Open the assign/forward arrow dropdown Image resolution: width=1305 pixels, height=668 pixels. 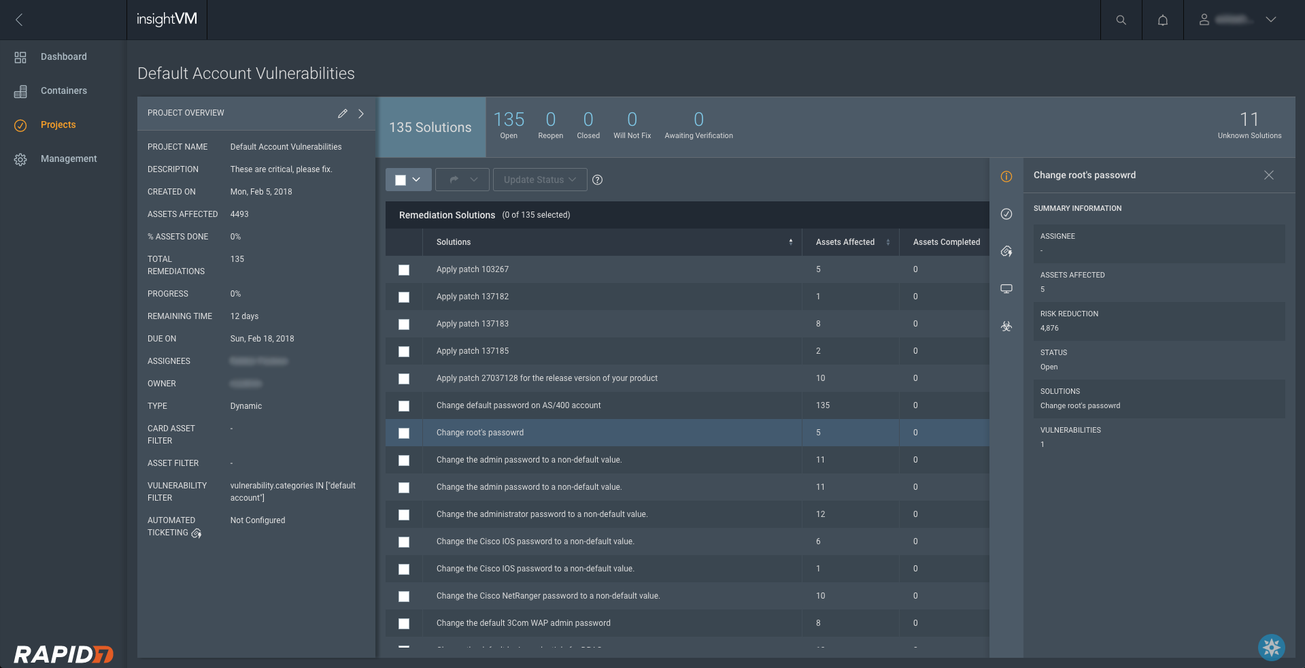coord(462,180)
